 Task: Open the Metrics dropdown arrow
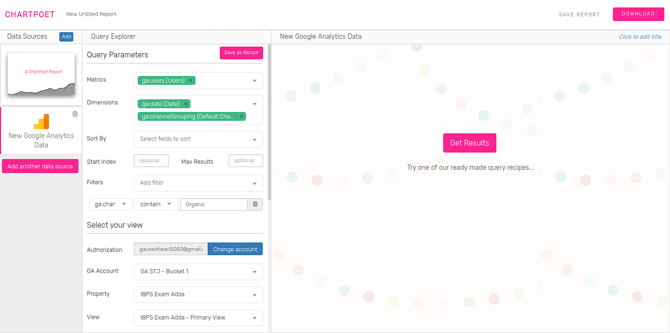(x=255, y=81)
